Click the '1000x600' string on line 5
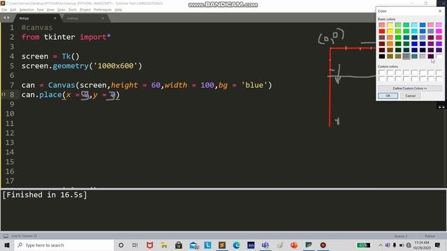447x251 pixels. [115, 66]
